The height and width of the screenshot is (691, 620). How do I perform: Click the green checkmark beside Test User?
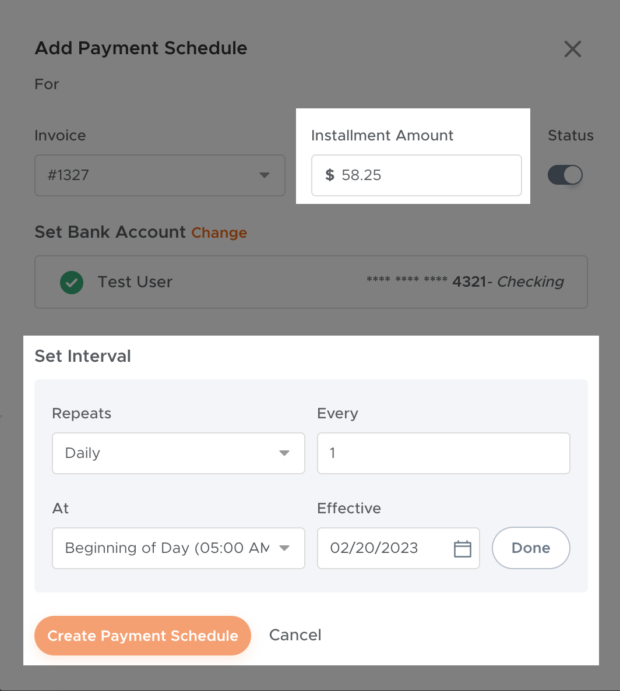tap(72, 283)
